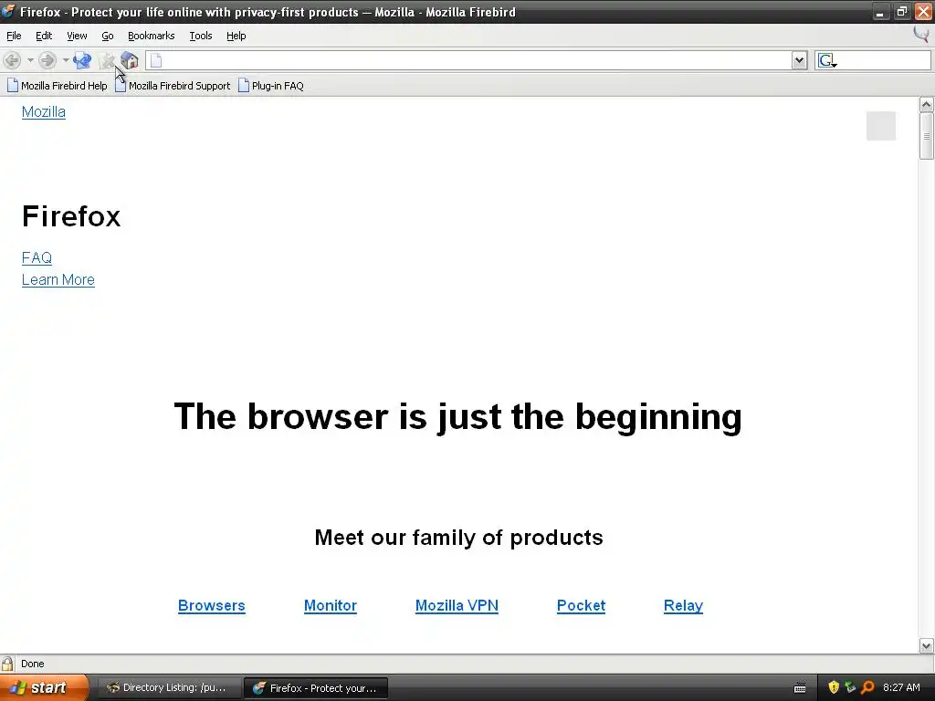Open the Back history dropdown arrow

[30, 60]
